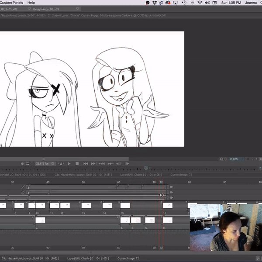This screenshot has width=262, height=262.
Task: Click the 'Layer(5/6): Charlie' status text above timeline
Action: click(x=141, y=175)
